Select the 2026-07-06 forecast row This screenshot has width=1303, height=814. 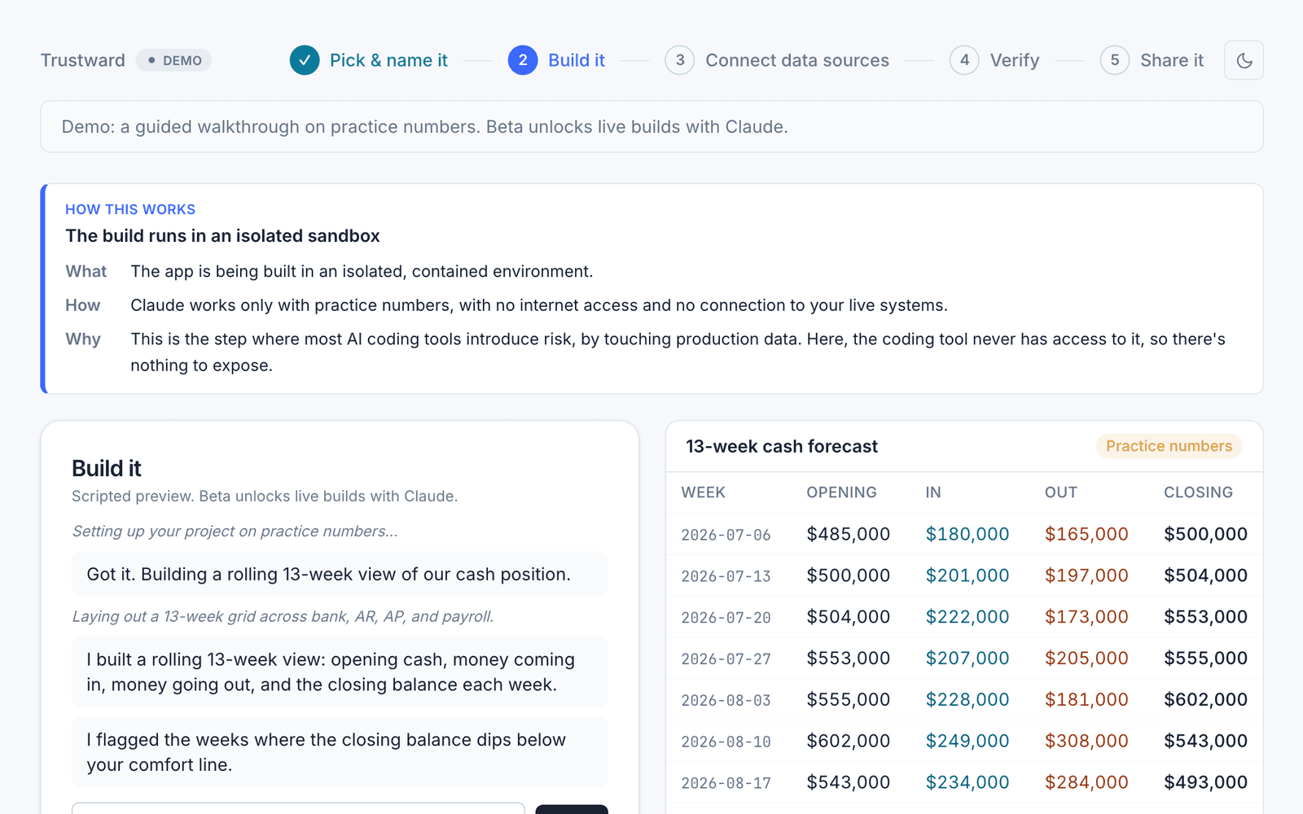(x=964, y=534)
